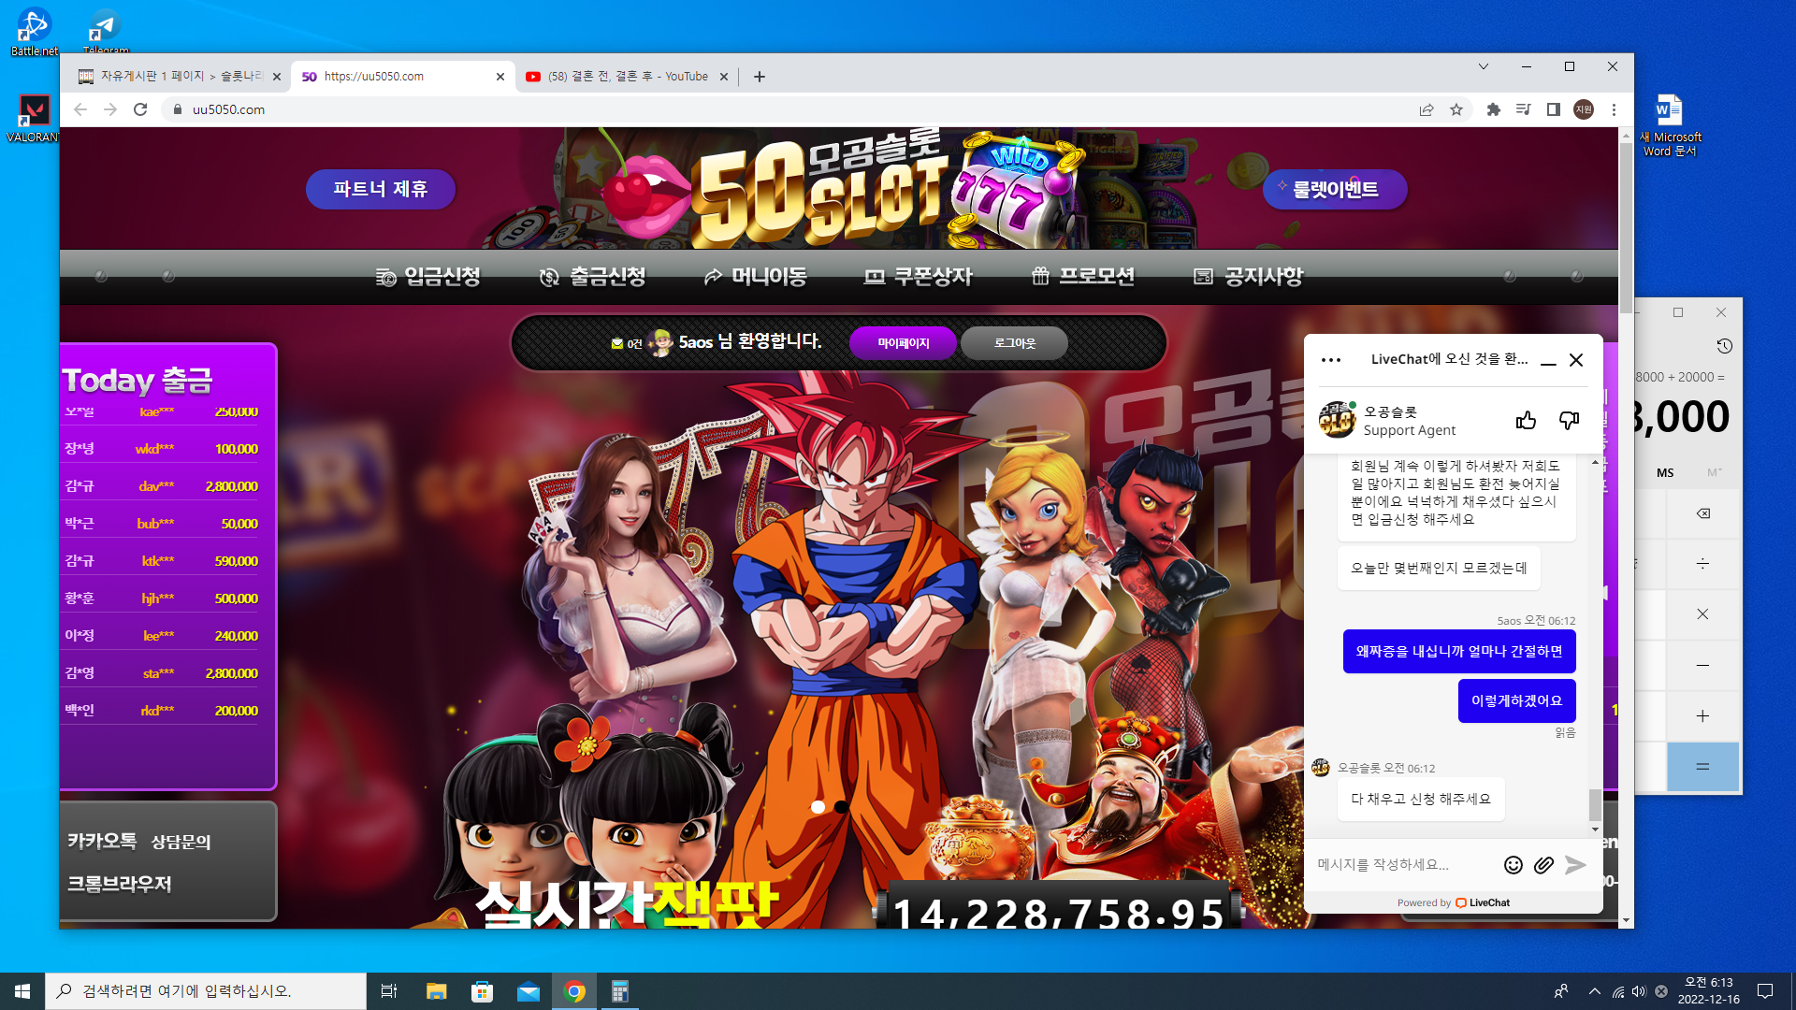Open a new Chrome tab
The width and height of the screenshot is (1796, 1010).
[x=760, y=77]
